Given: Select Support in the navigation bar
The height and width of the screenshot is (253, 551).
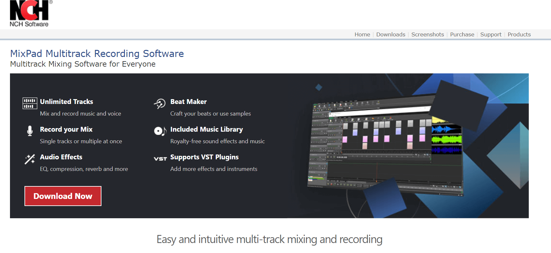Looking at the screenshot, I should click(491, 34).
